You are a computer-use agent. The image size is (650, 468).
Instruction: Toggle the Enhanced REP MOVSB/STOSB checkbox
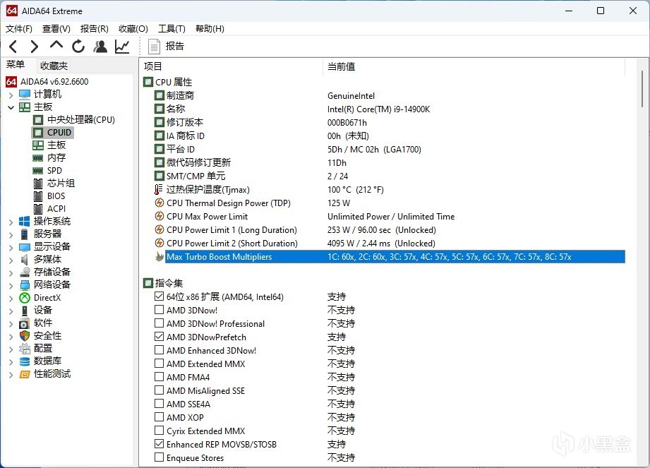tap(160, 444)
